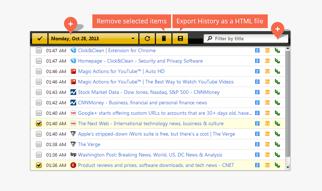Click the blue Google icon in the CNNMoney row
The image size is (322, 191).
coord(257,103)
